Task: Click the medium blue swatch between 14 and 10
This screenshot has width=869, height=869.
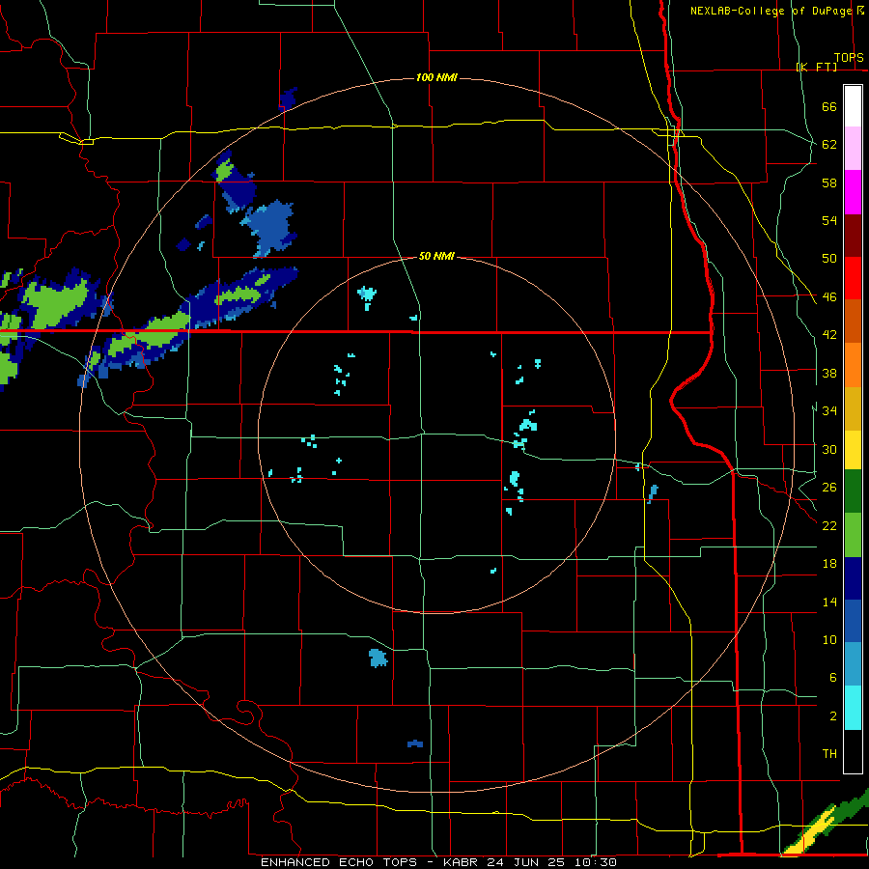Action: [853, 621]
